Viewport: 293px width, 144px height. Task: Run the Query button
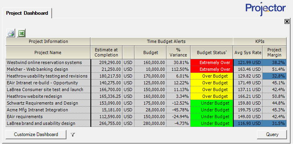click(x=272, y=134)
